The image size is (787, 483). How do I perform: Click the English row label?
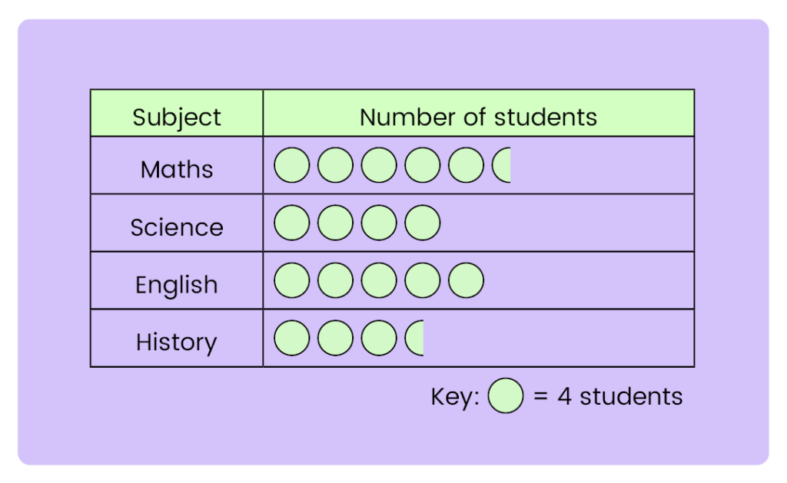coord(177,285)
